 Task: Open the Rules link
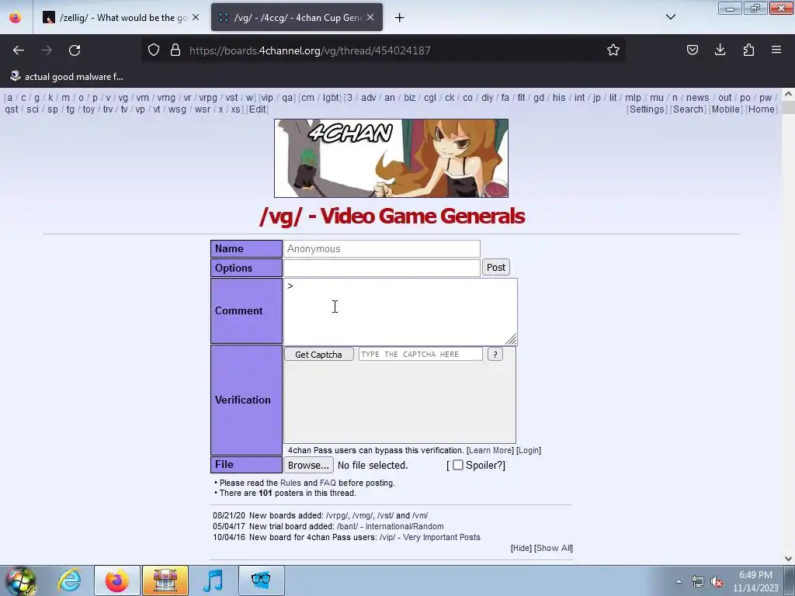pyautogui.click(x=290, y=483)
